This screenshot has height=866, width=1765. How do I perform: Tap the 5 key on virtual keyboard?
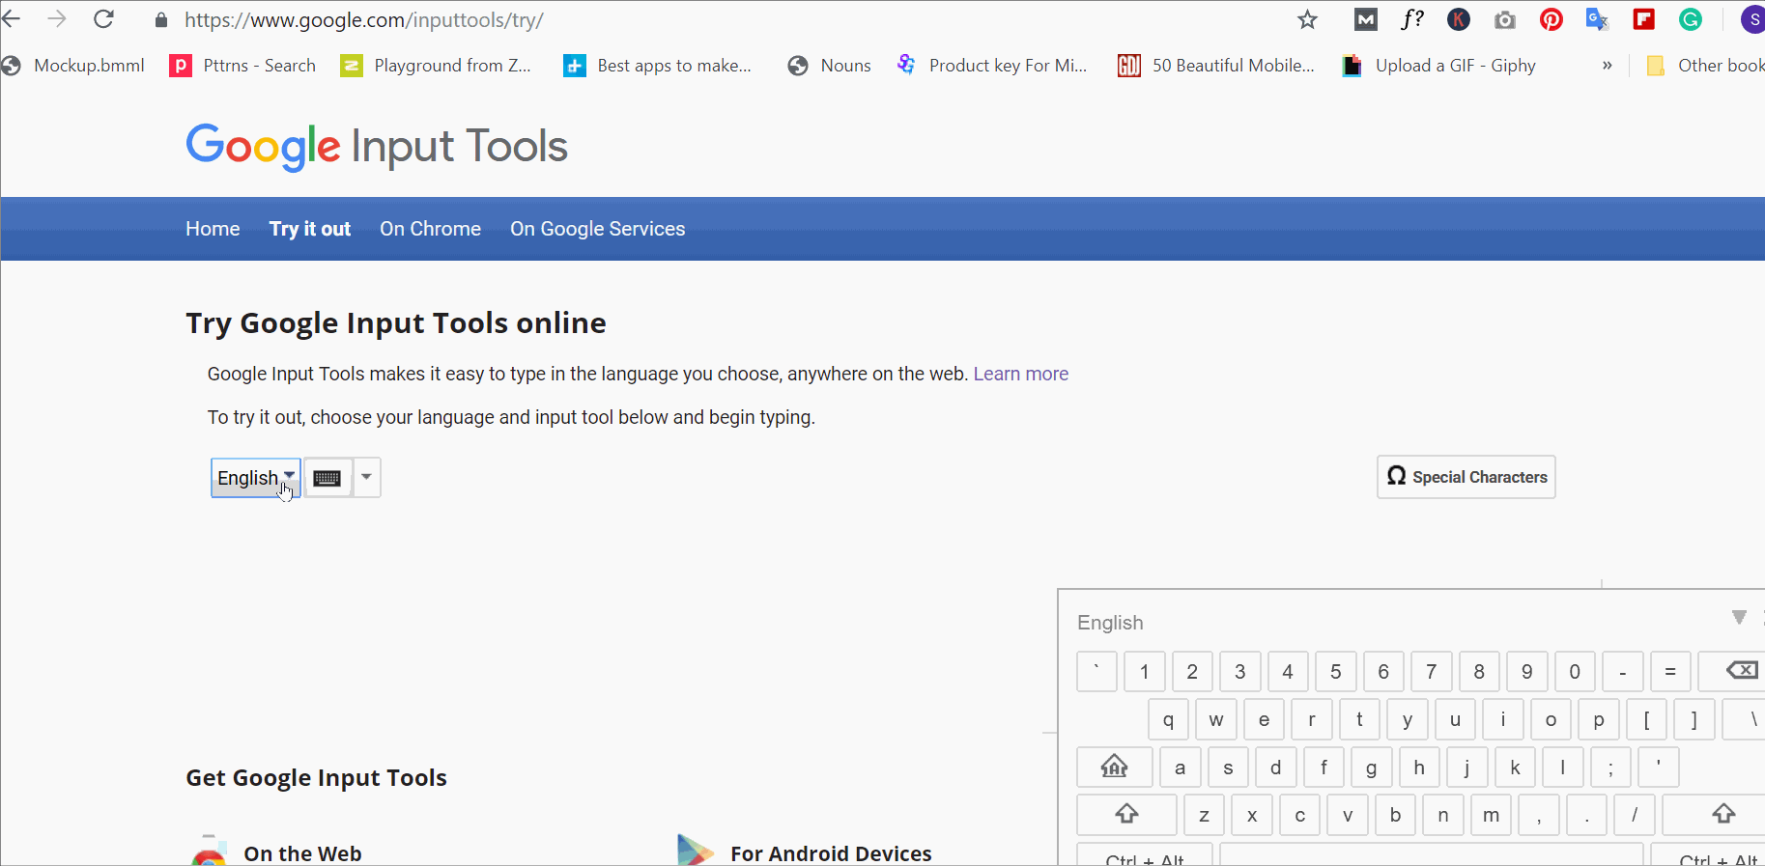tap(1336, 671)
